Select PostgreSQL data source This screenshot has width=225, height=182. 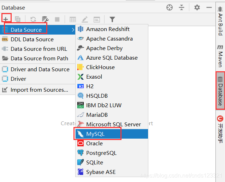[112, 153]
